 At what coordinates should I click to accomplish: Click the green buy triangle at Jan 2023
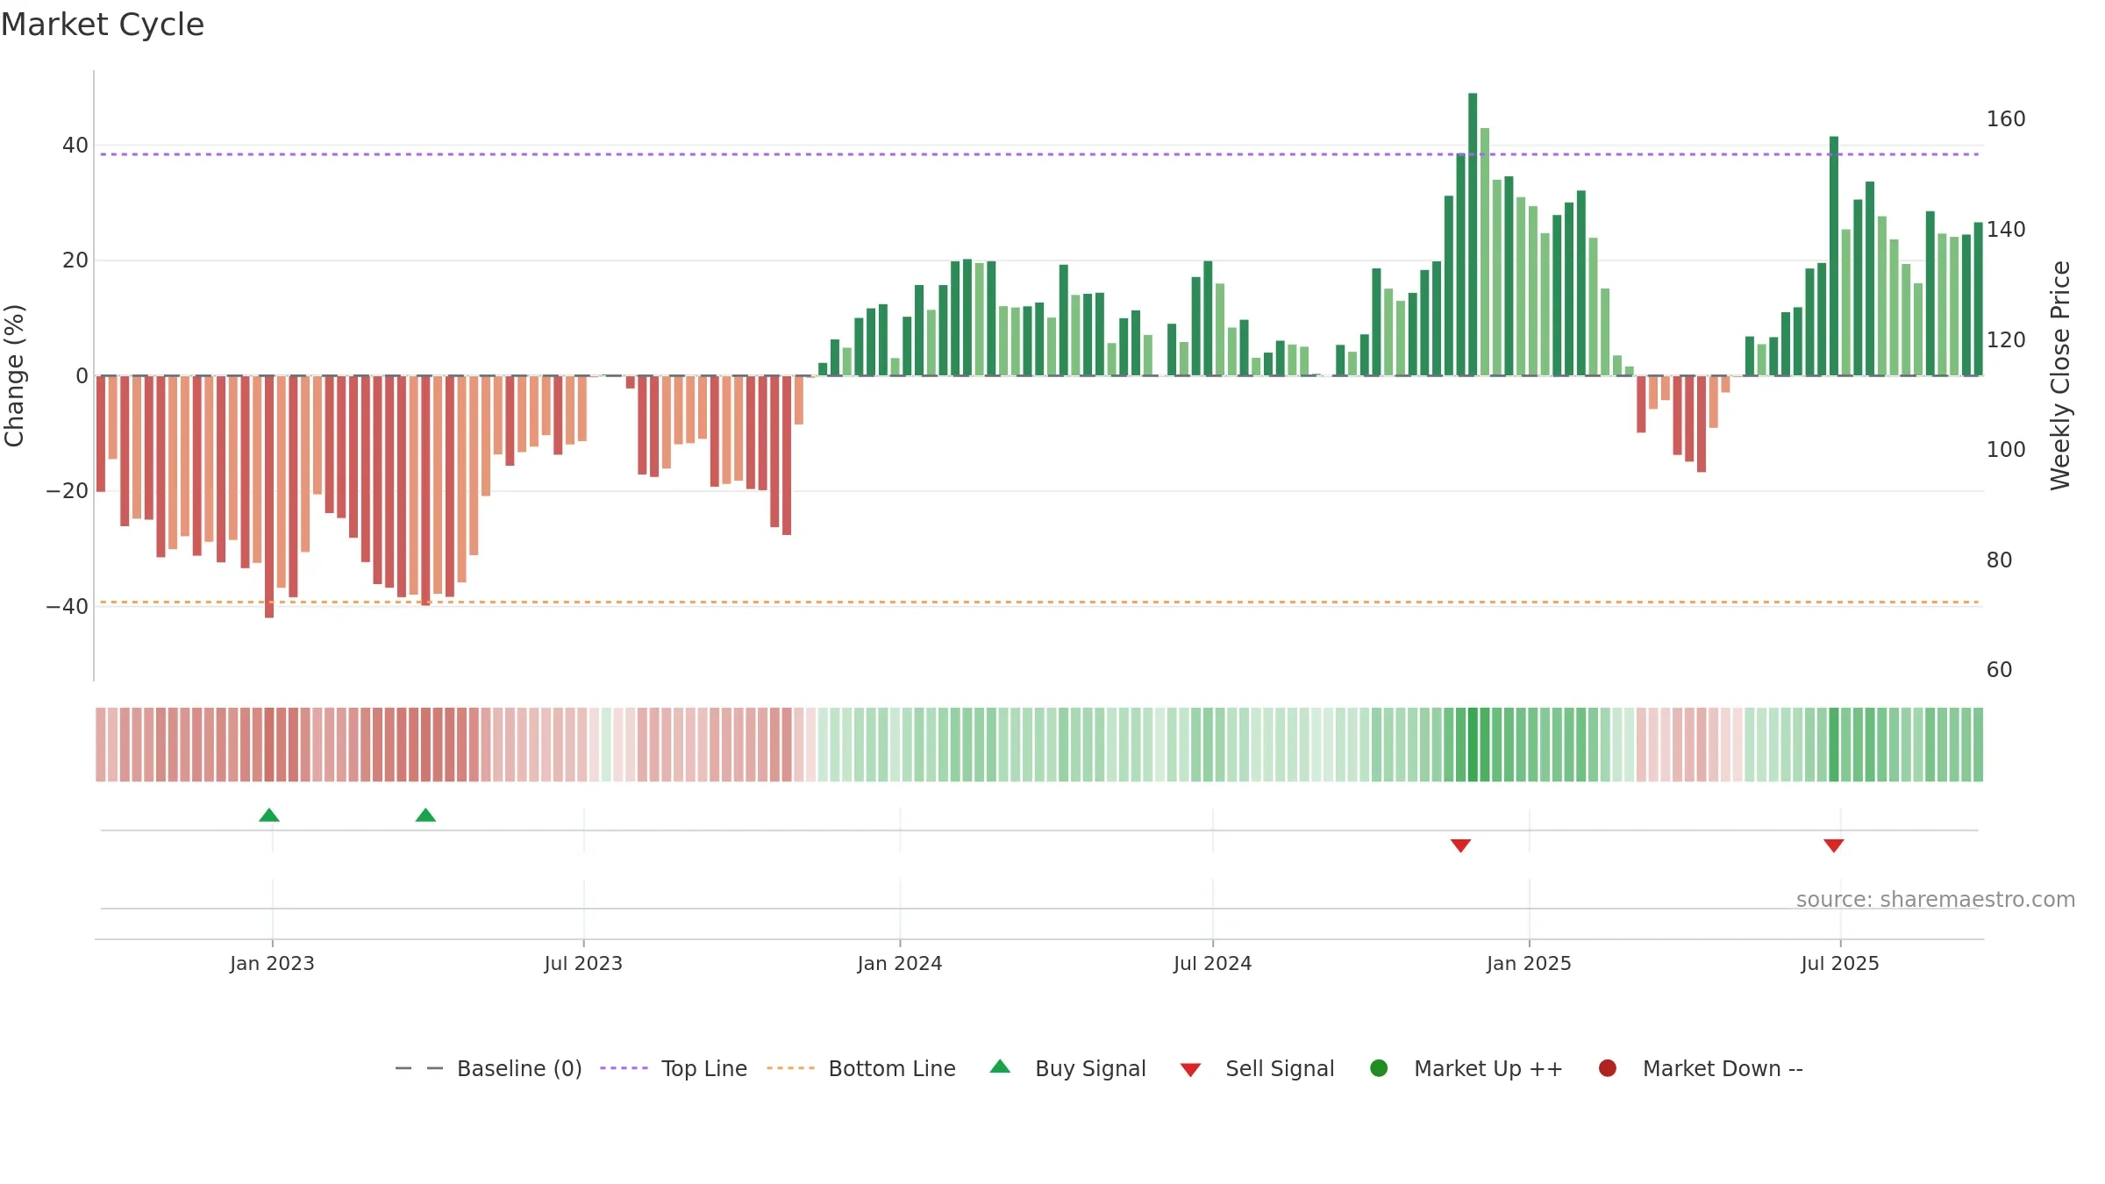[269, 815]
